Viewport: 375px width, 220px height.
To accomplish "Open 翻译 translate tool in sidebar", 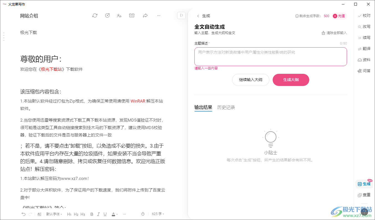I will coord(364,49).
